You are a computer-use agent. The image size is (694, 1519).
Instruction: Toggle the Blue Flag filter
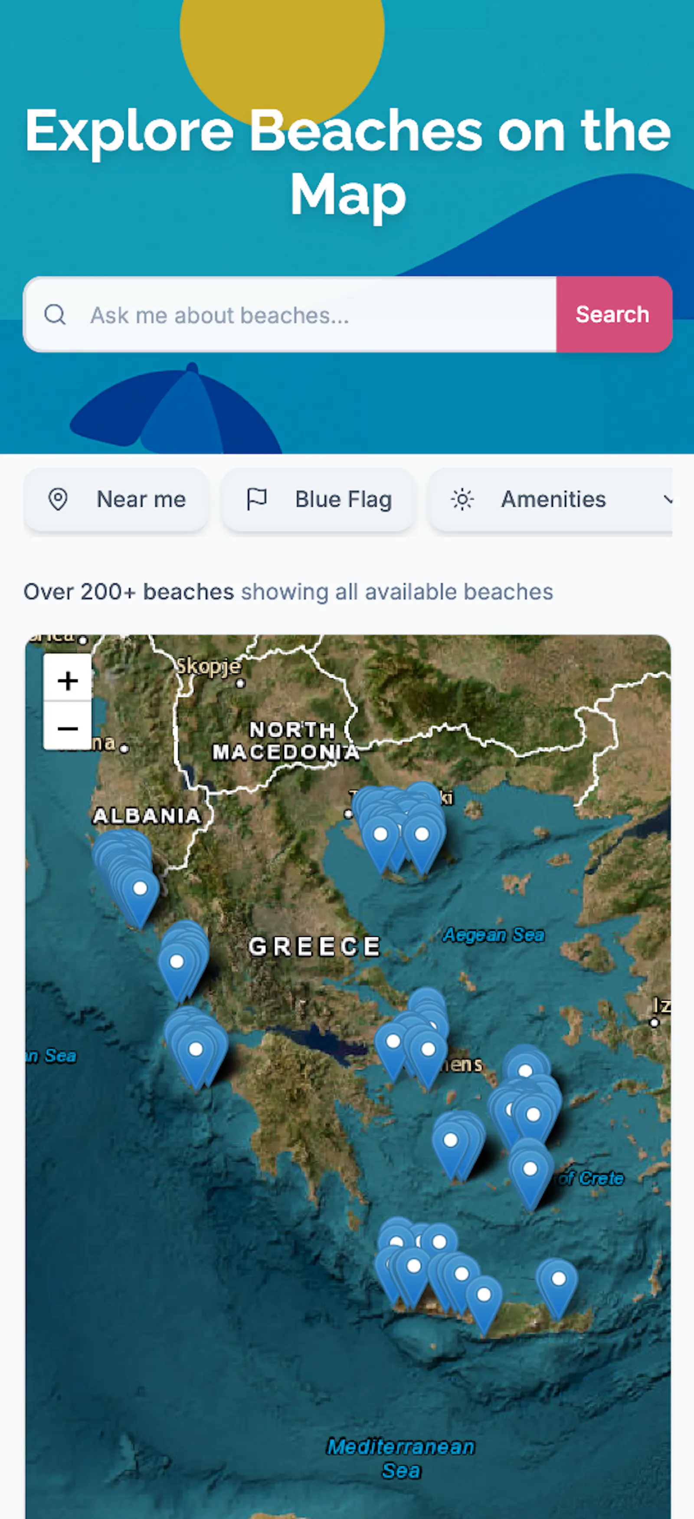click(319, 499)
